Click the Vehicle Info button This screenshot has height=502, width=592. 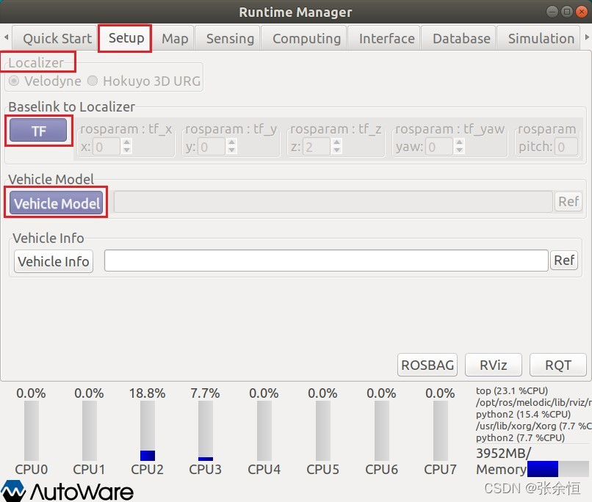[x=53, y=261]
